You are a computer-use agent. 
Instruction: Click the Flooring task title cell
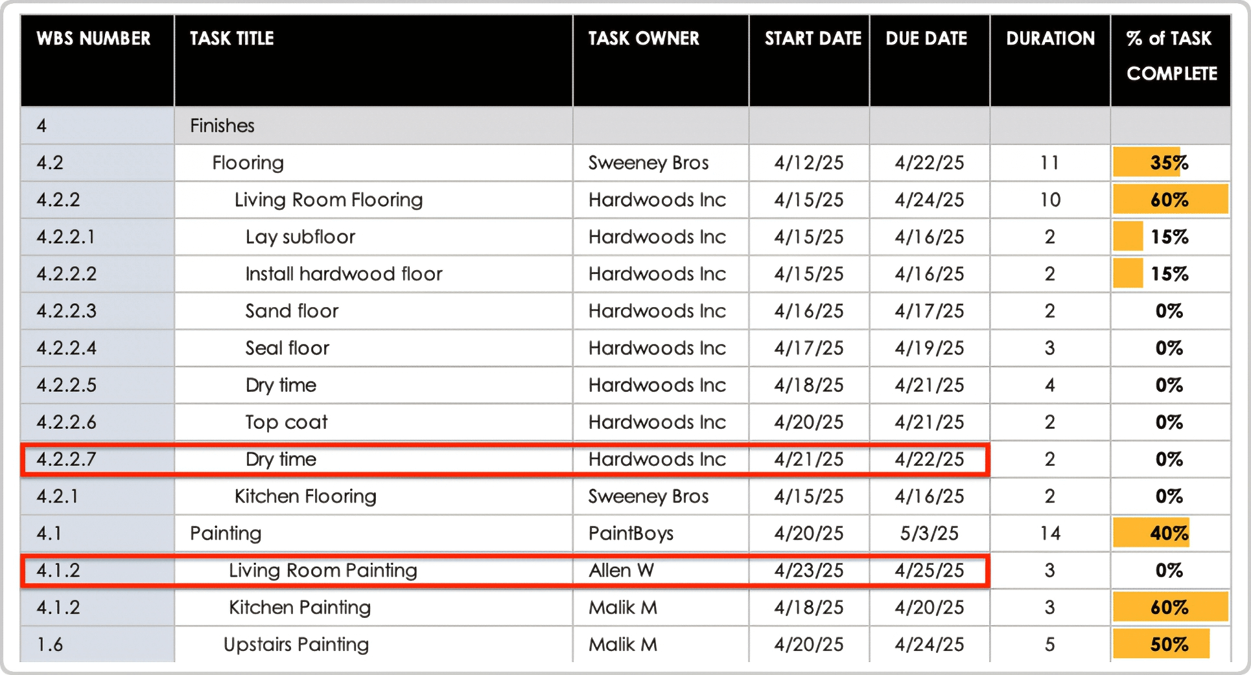pos(248,163)
